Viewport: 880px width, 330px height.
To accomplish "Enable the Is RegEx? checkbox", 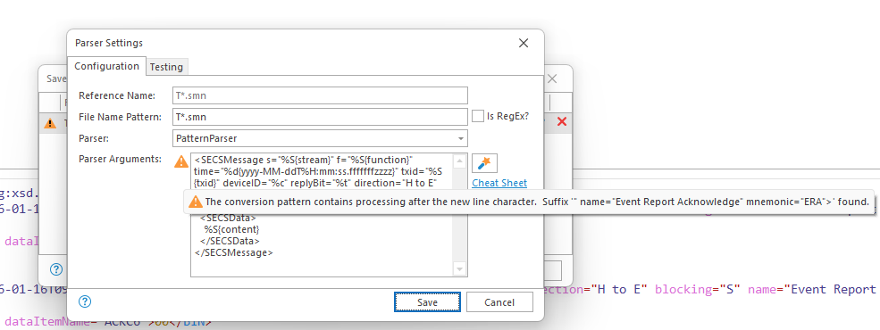I will click(478, 117).
